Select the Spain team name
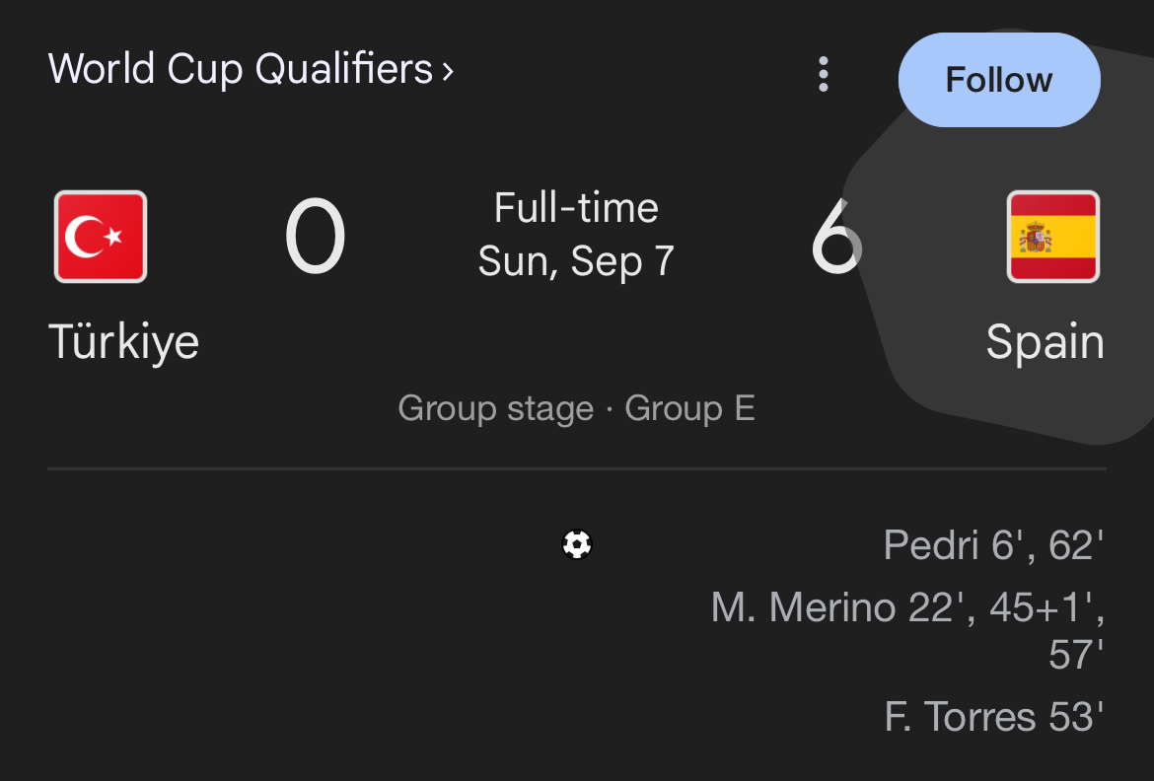This screenshot has height=781, width=1154. pyautogui.click(x=1046, y=342)
